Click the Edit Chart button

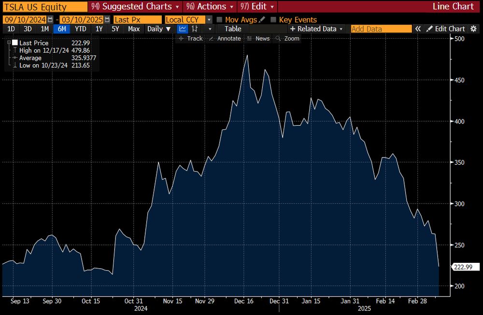446,29
